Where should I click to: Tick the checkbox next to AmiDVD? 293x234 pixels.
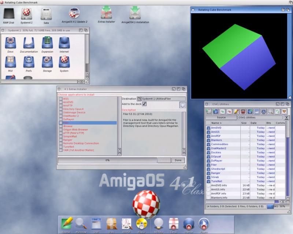[61, 102]
